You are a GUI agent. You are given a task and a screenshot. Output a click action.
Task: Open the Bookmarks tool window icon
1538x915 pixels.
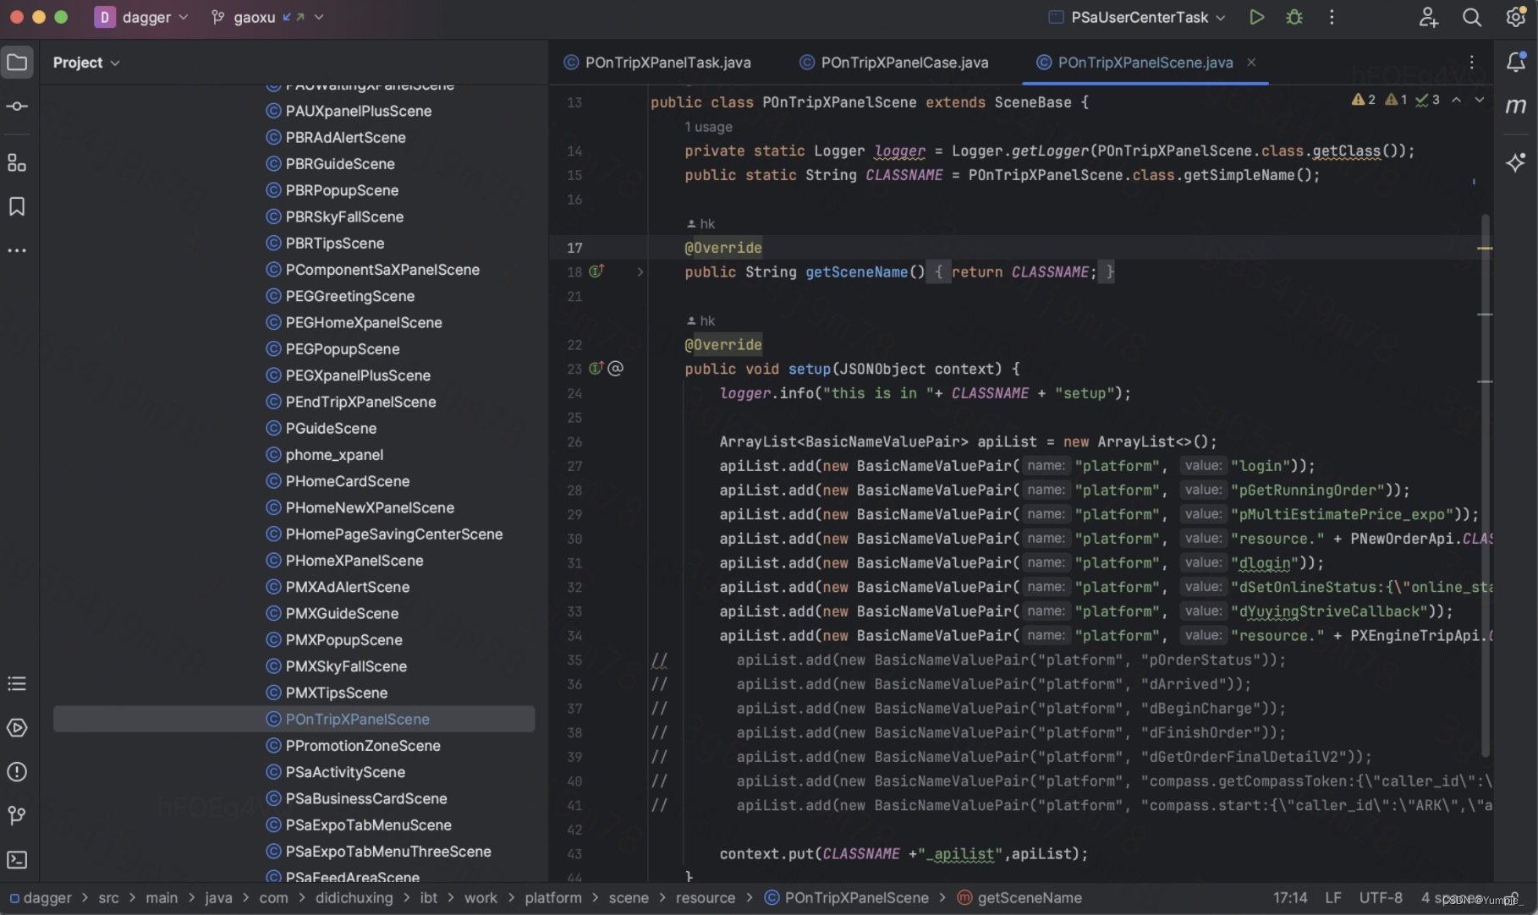(x=17, y=206)
